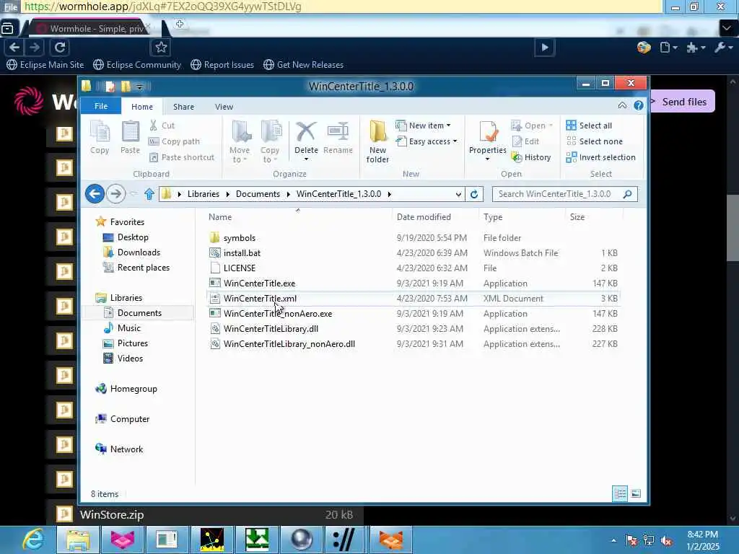Open the Copy to dropdown
Screen dimensions: 739x554
pyautogui.click(x=270, y=141)
